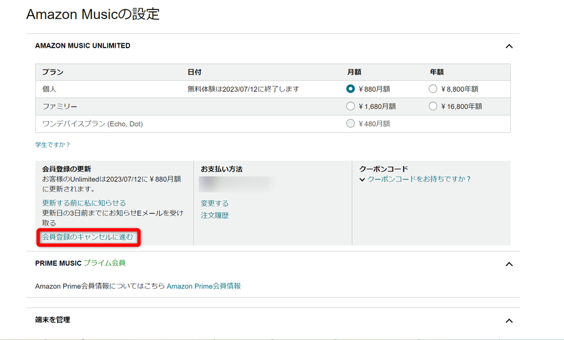Click the クーポンコード heading
Image resolution: width=564 pixels, height=340 pixels.
tap(384, 169)
